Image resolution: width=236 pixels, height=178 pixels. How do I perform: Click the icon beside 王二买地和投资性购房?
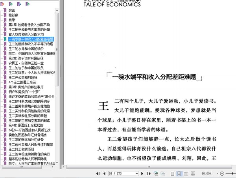5,111
